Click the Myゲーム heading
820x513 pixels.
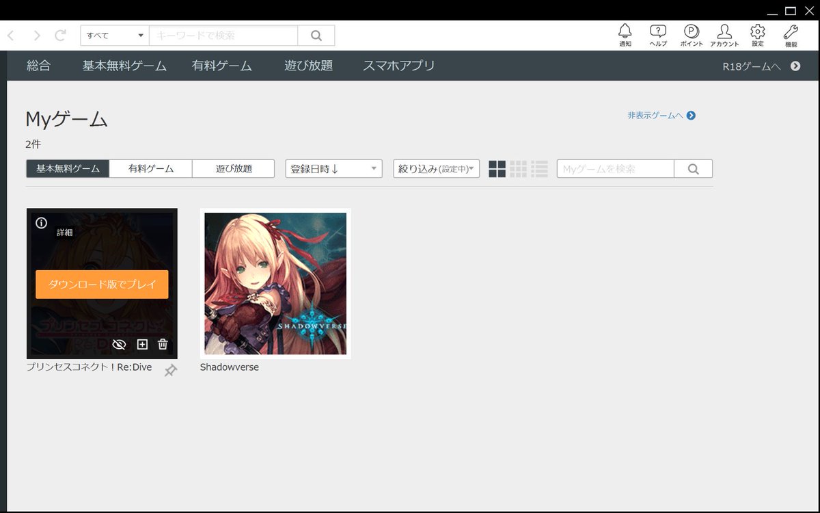pos(67,119)
